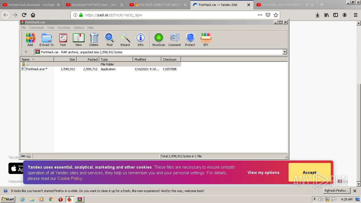Open Firefox hamburger menu
The width and height of the screenshot is (361, 203).
356,15
